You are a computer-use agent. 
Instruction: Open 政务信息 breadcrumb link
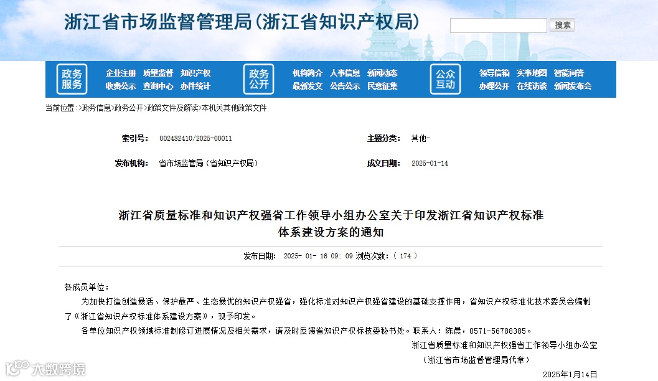pos(96,108)
